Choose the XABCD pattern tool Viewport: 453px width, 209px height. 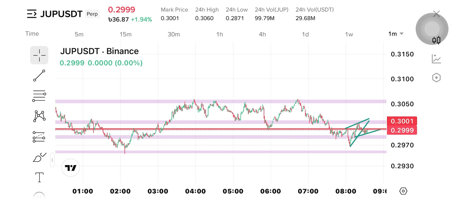point(39,116)
